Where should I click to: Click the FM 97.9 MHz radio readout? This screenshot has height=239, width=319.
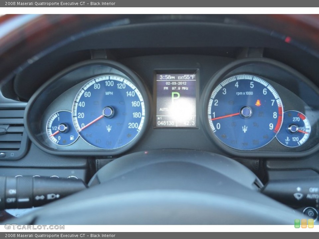pos(176,88)
